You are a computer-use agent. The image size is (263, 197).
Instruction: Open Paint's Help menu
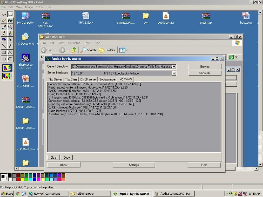coord(49,7)
